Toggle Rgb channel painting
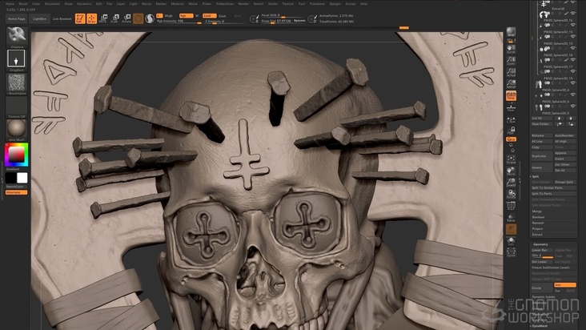This screenshot has width=586, height=330. (186, 14)
